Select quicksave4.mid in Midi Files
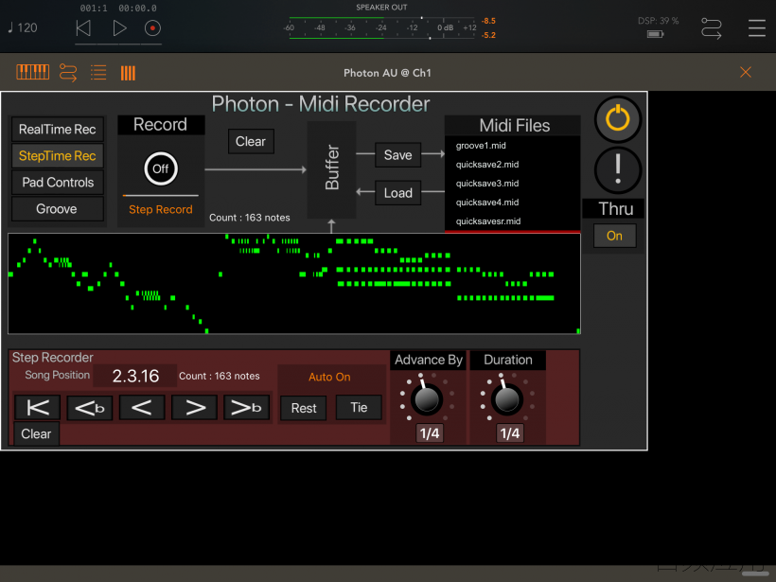 512,202
